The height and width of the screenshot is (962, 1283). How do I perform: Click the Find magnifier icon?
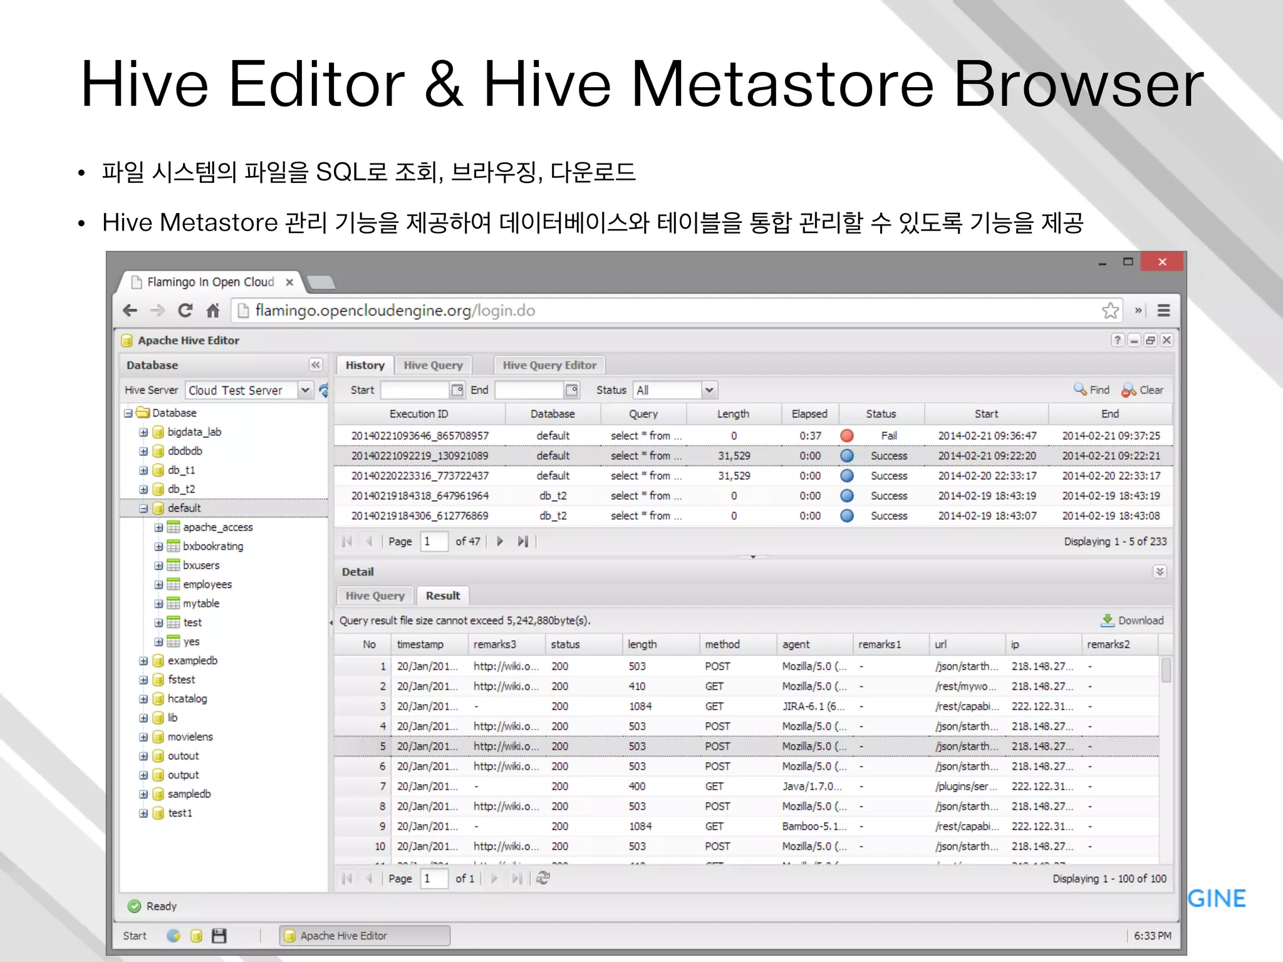[x=1080, y=390]
